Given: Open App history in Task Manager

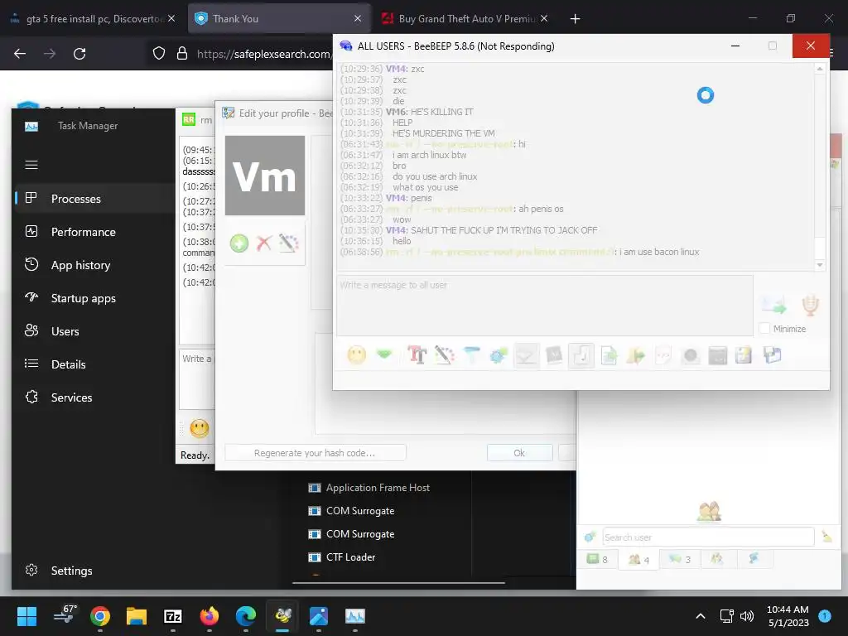Looking at the screenshot, I should pos(93,265).
